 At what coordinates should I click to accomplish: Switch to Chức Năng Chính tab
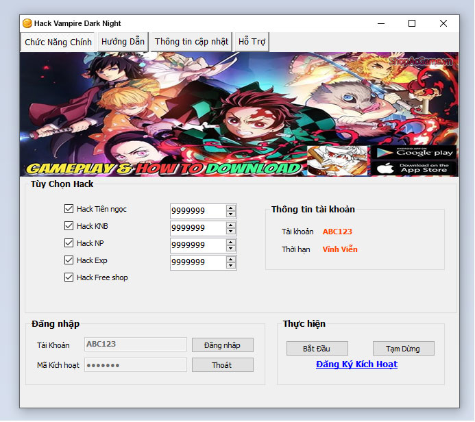pos(58,42)
